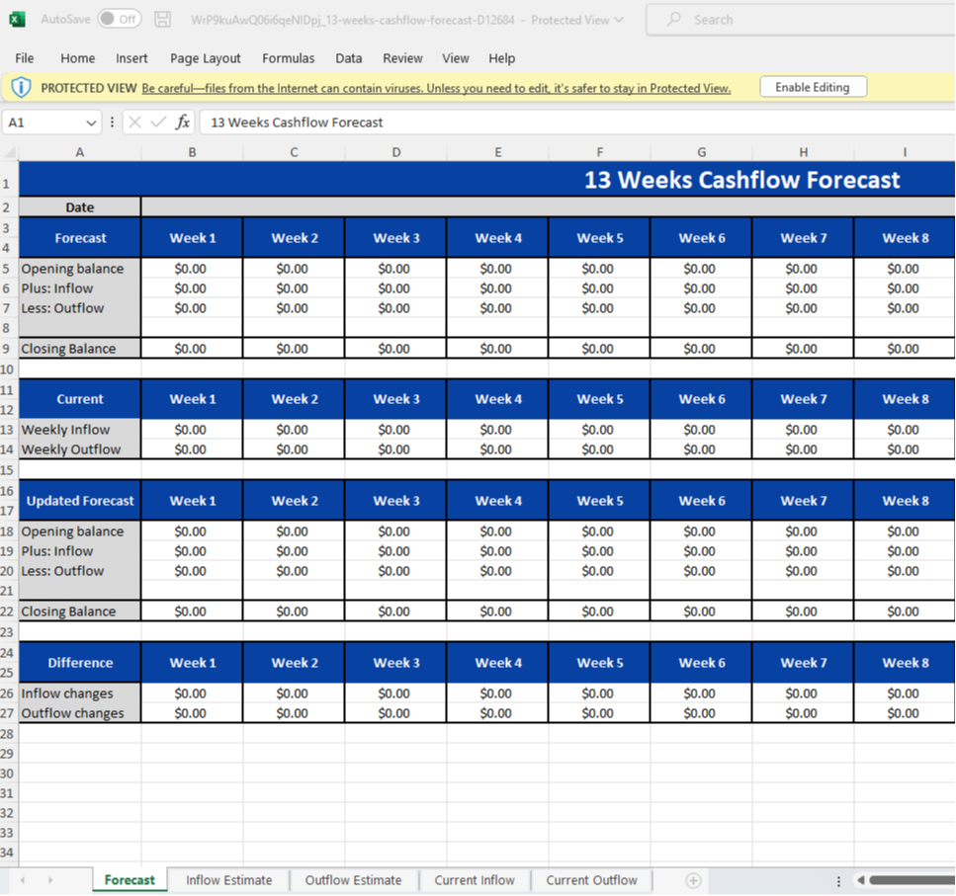
Task: Select the Outflow changes label cell
Action: [80, 713]
